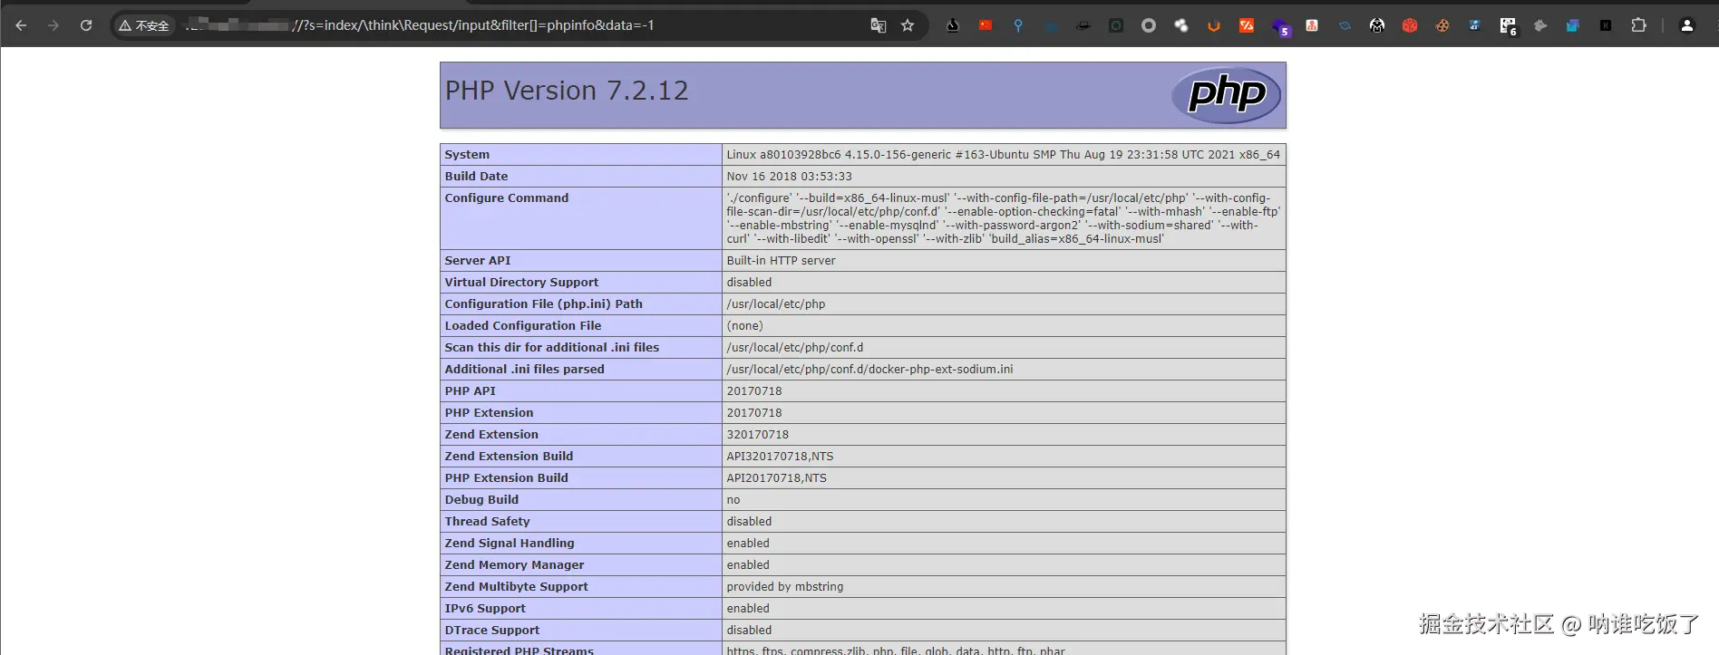
Task: Open the not-secure site info badge
Action: (144, 25)
